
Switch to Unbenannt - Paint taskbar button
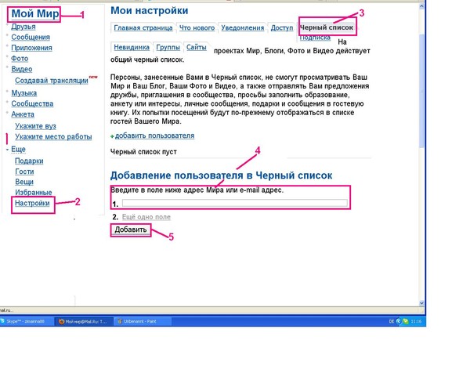pyautogui.click(x=143, y=321)
